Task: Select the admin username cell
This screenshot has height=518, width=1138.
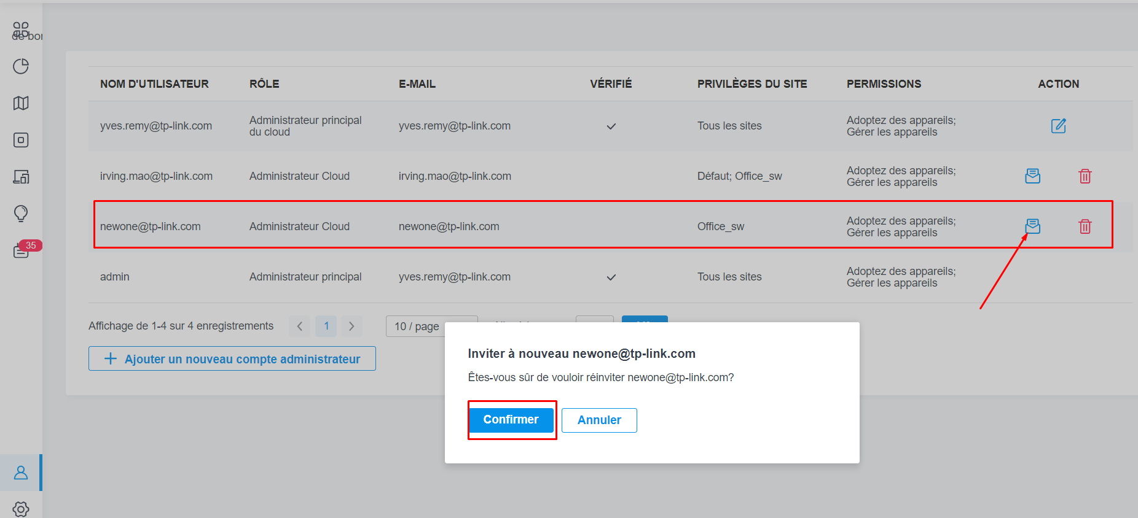Action: click(x=115, y=277)
